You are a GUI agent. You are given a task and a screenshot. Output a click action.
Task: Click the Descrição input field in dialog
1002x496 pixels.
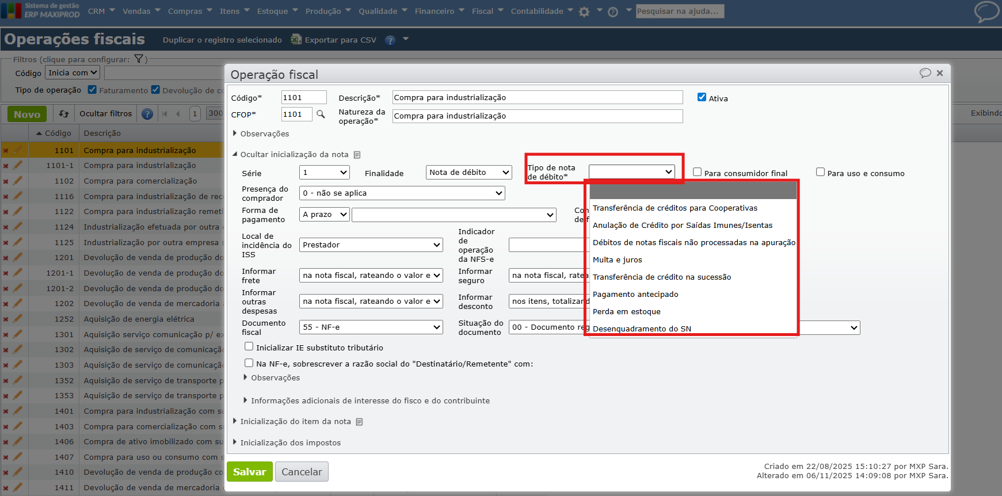(538, 97)
